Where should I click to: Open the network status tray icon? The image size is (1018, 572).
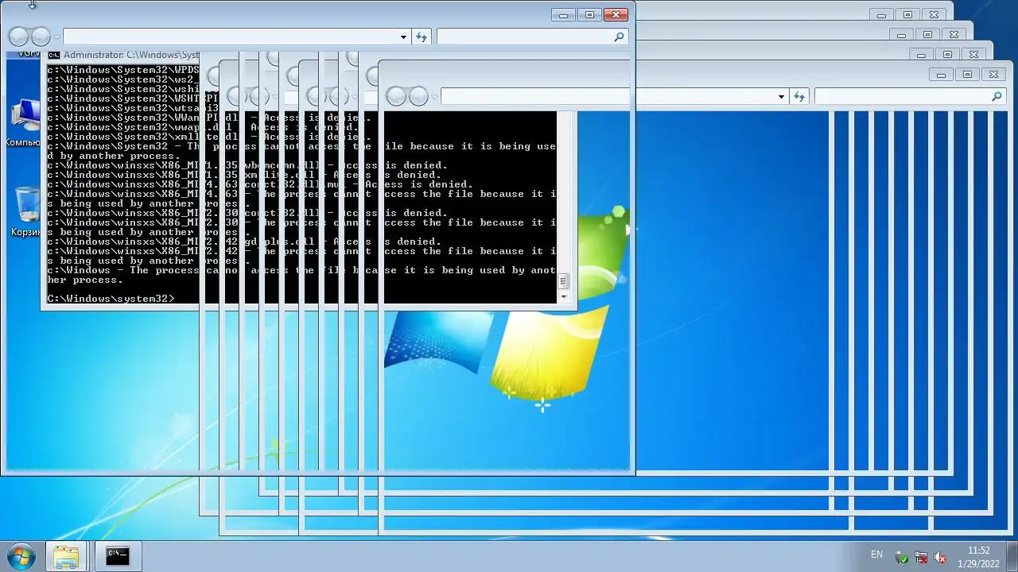pyautogui.click(x=921, y=558)
